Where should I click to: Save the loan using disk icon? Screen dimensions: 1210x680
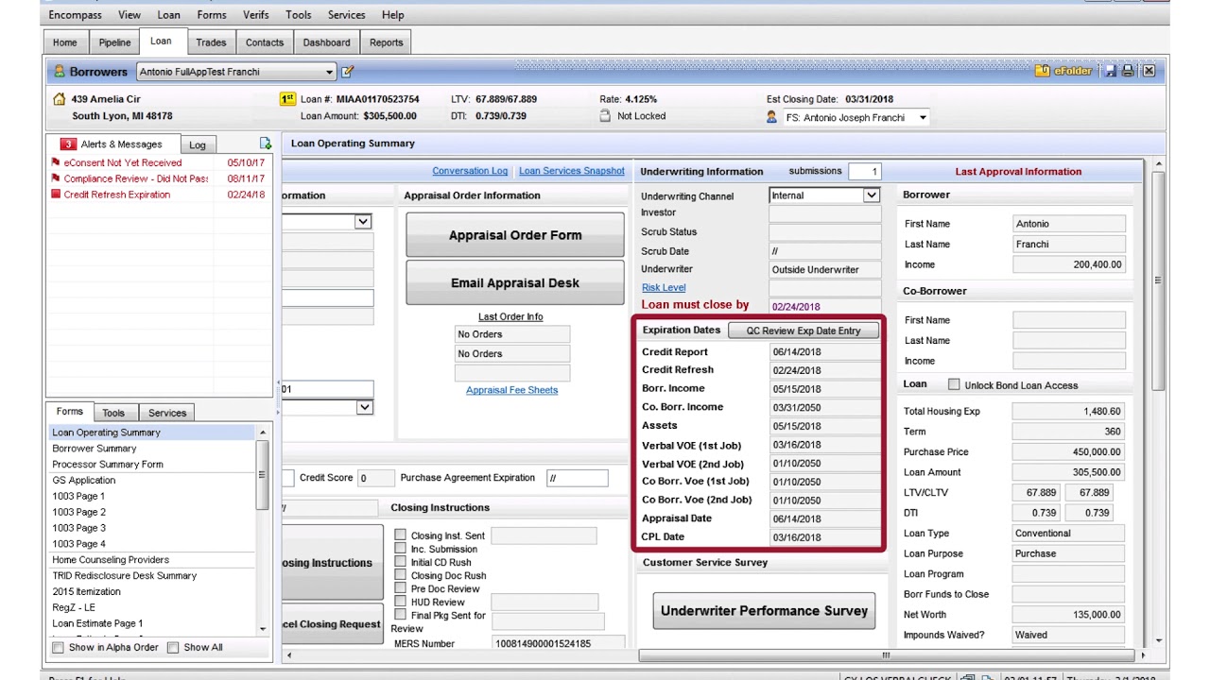tap(1111, 71)
